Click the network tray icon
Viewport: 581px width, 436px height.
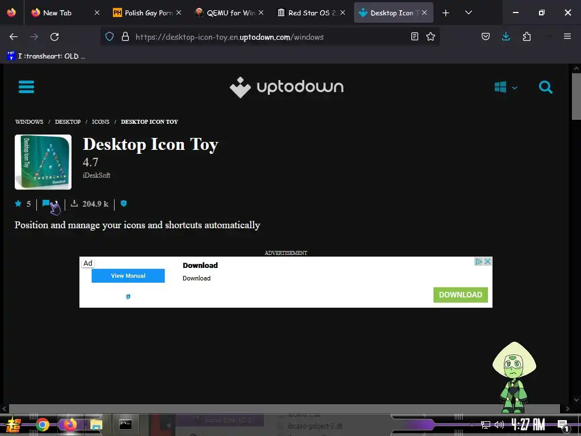[x=486, y=425]
